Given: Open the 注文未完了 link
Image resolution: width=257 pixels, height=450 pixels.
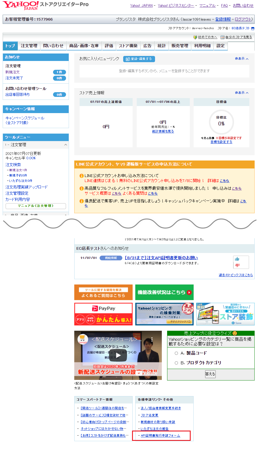Looking at the screenshot, I should [x=14, y=78].
